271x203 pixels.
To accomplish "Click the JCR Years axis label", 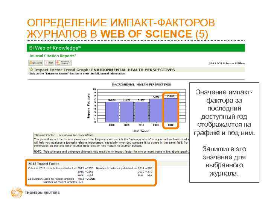I will pyautogui.click(x=141, y=131).
